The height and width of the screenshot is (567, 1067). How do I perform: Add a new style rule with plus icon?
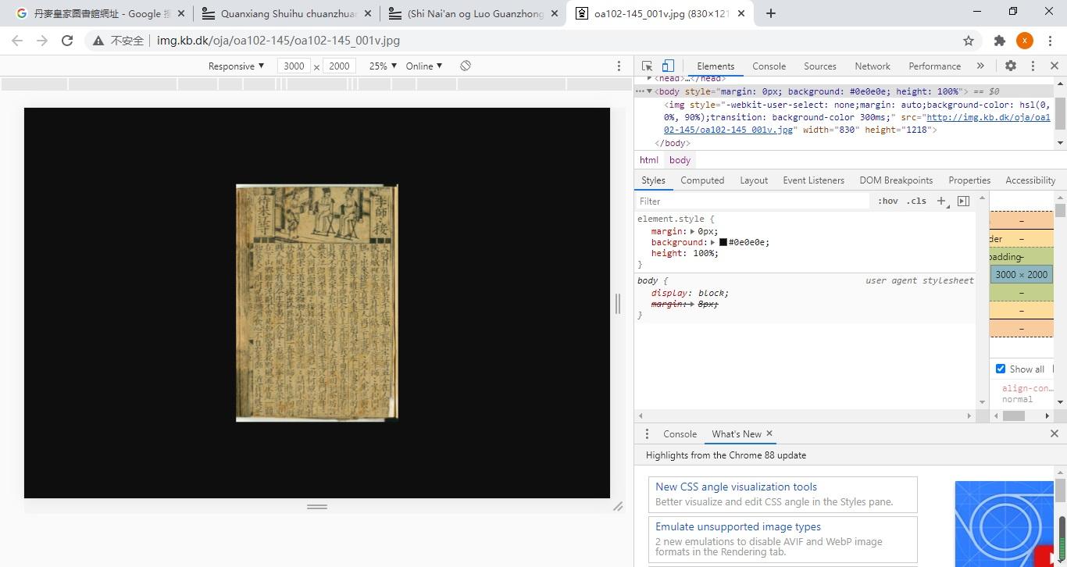click(942, 201)
